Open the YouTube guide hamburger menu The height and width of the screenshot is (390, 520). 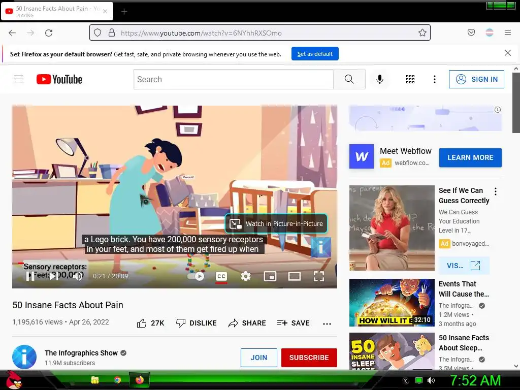point(18,79)
